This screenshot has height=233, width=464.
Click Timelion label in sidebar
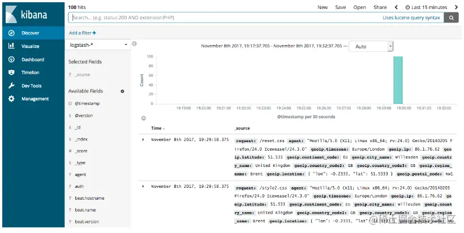pyautogui.click(x=30, y=73)
